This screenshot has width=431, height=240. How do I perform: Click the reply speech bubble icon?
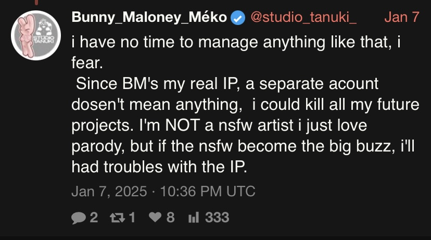tap(78, 217)
